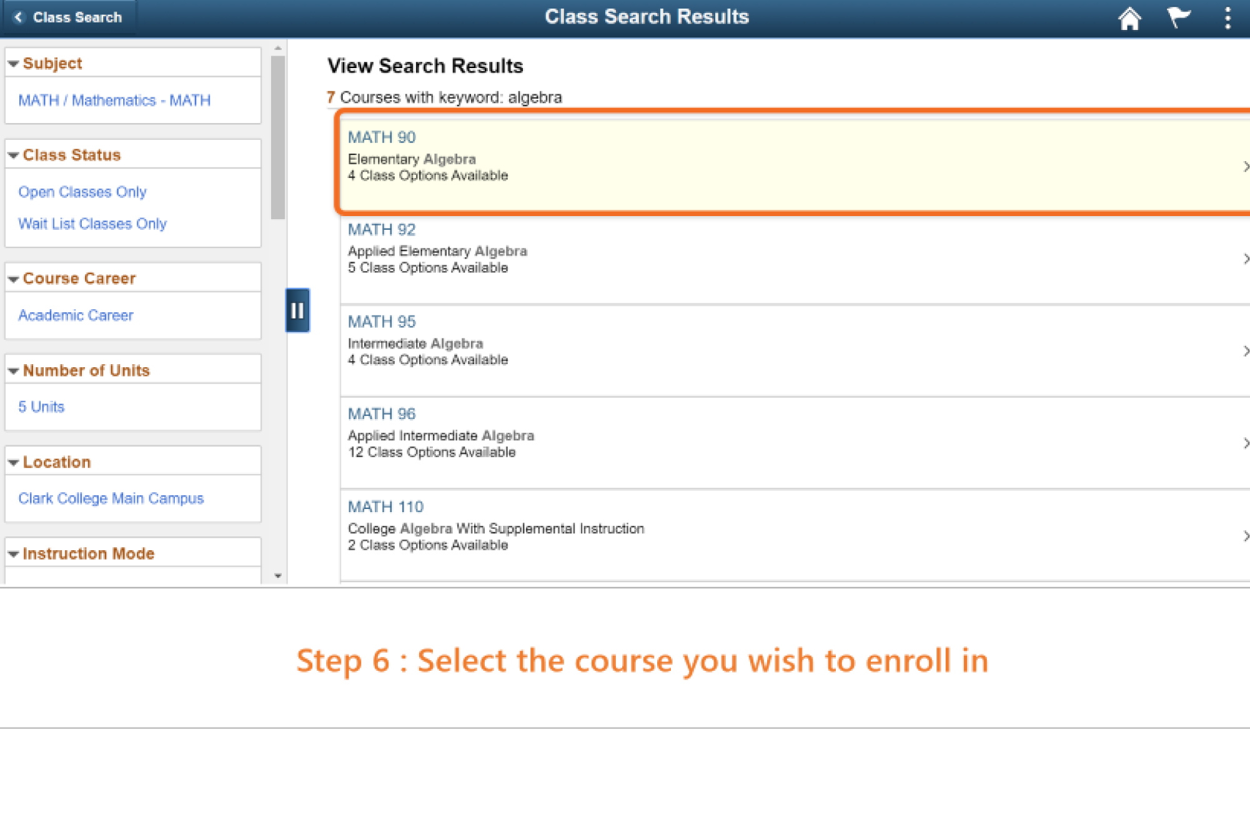Select MATH / Mathematics - MATH subject filter
1250x830 pixels.
point(114,101)
